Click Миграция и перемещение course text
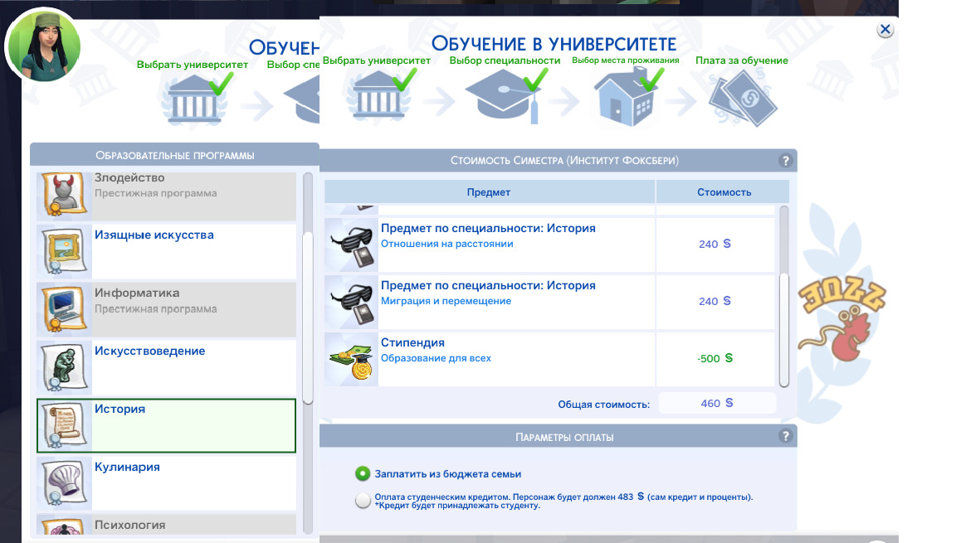This screenshot has height=543, width=956. coord(446,301)
